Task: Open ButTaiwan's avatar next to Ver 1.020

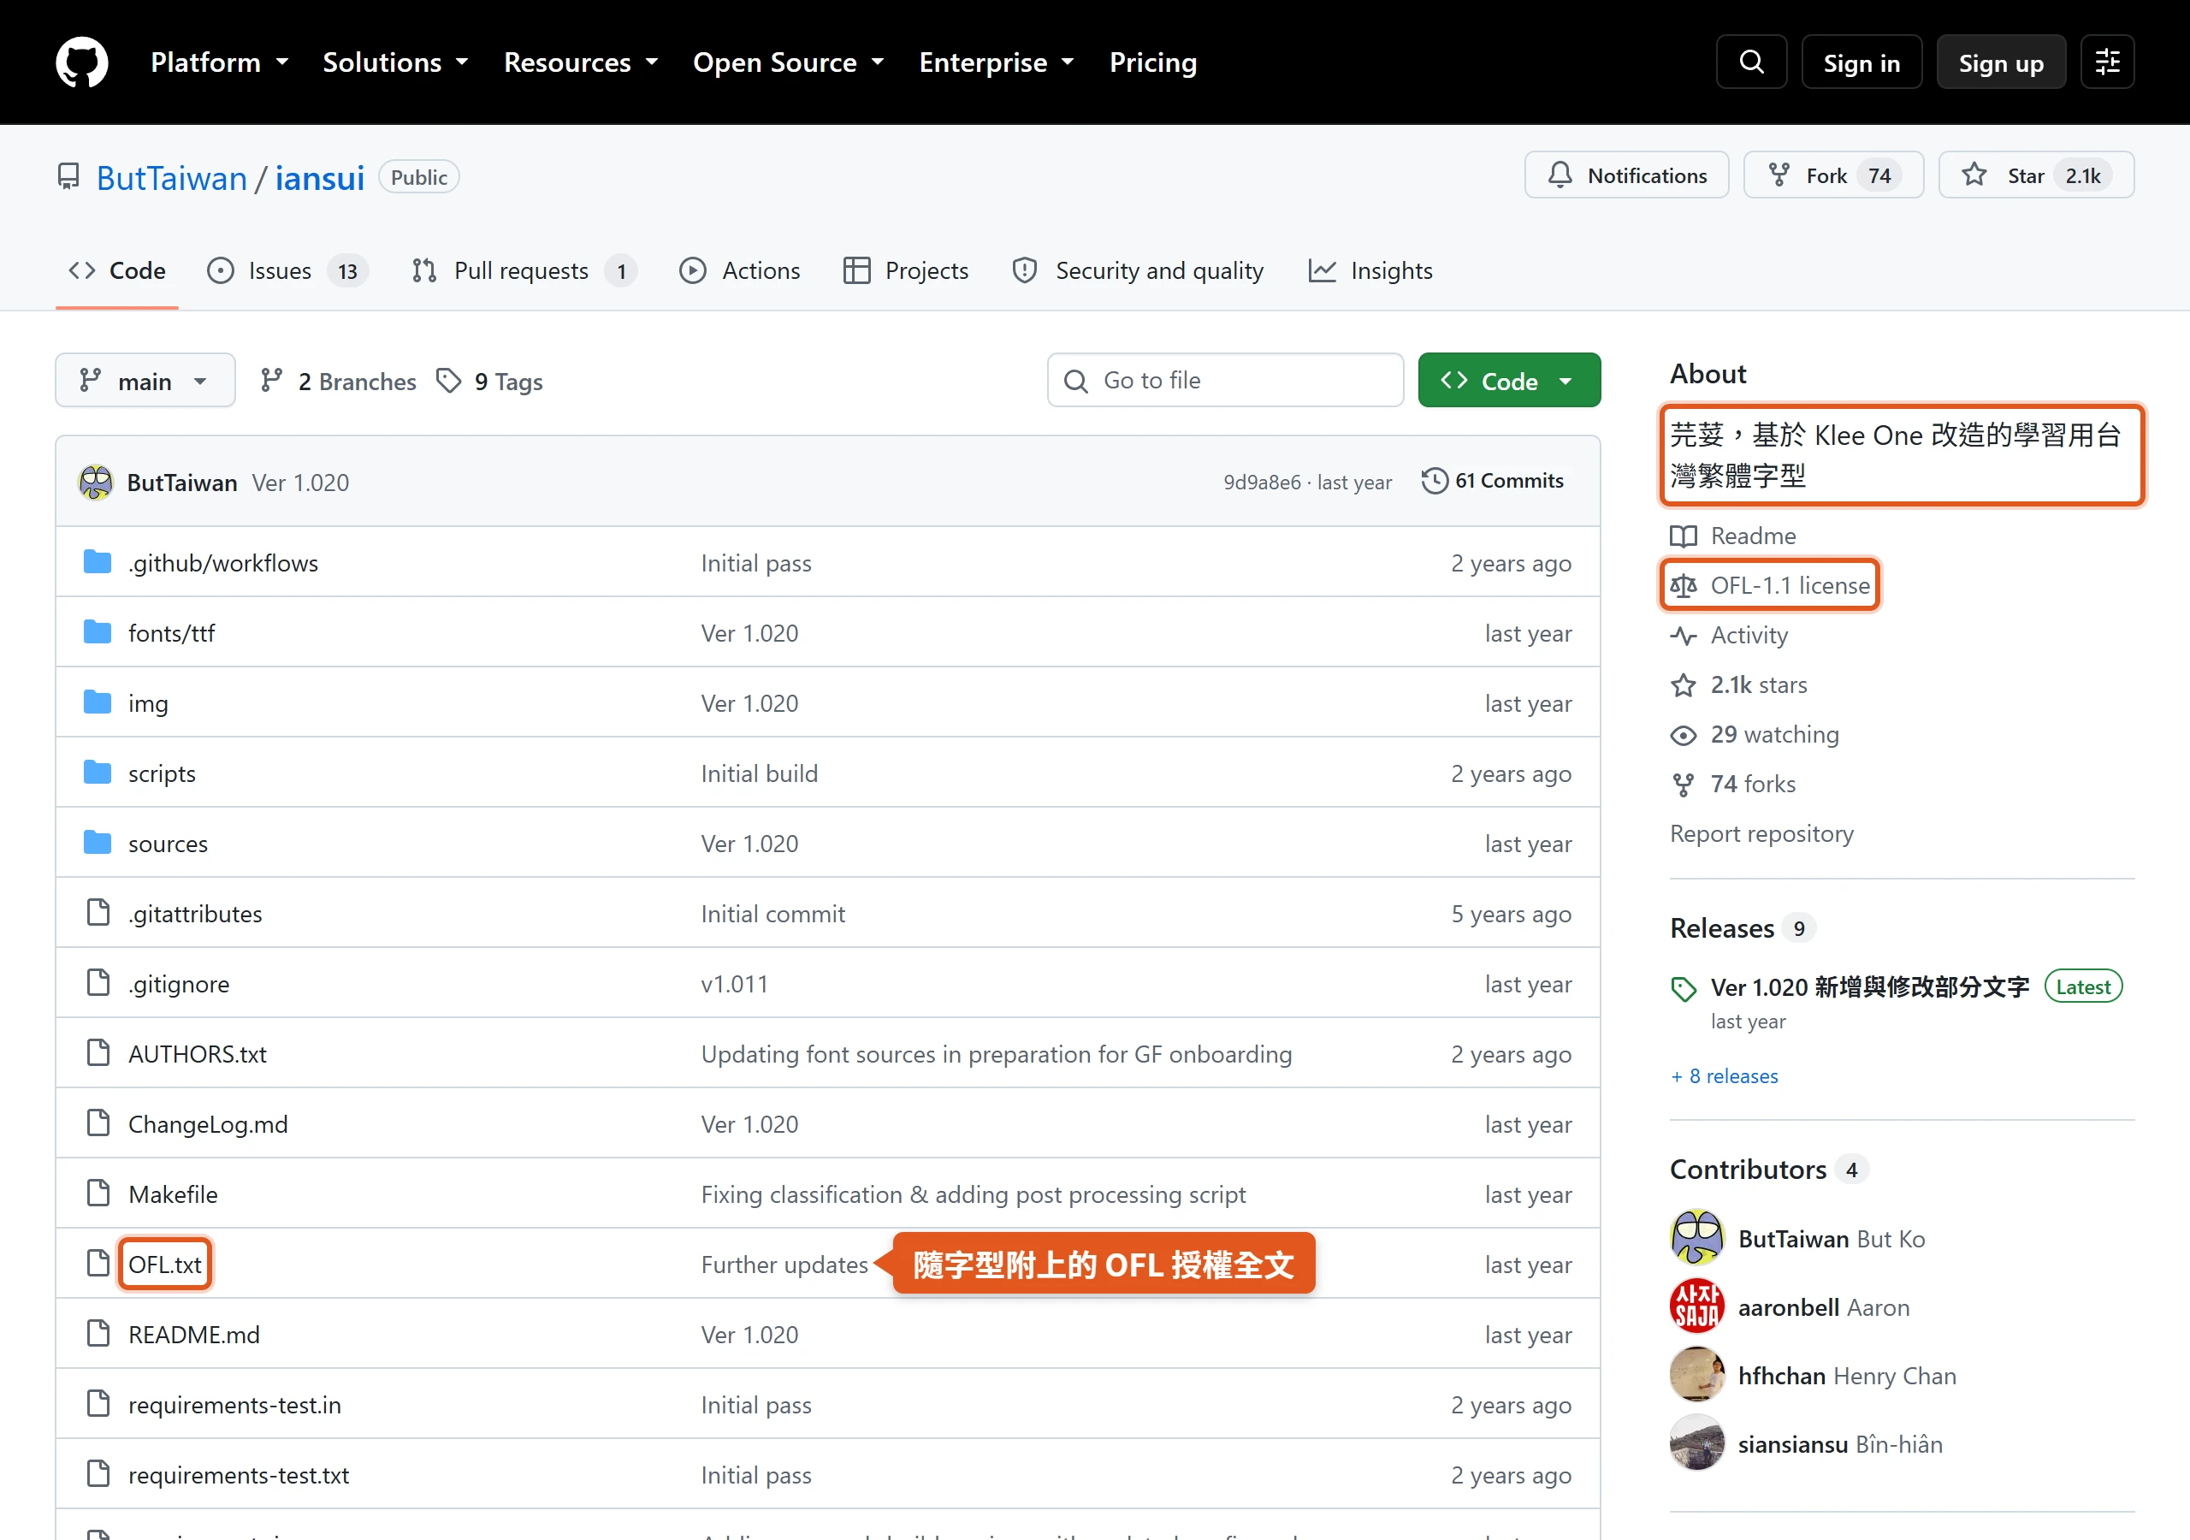Action: click(x=95, y=483)
